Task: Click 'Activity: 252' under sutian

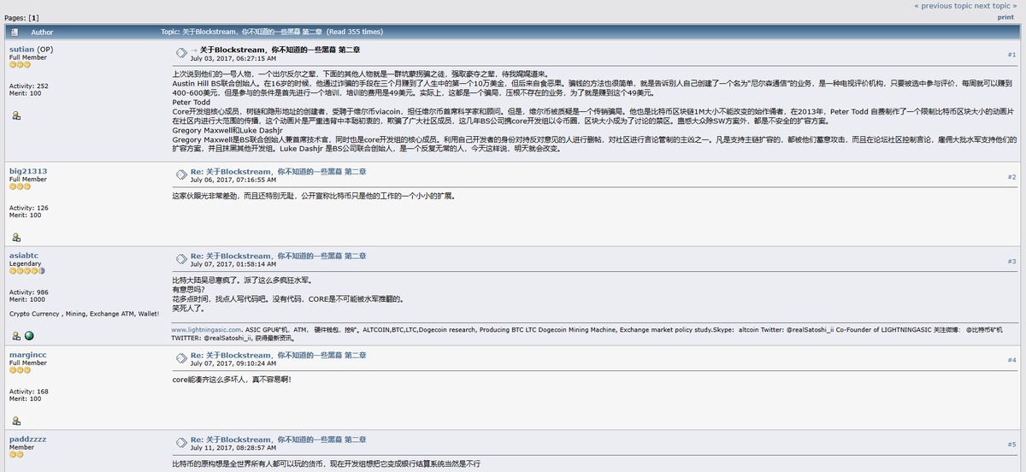Action: click(x=29, y=86)
